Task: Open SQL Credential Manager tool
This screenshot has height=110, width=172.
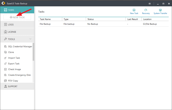Action: 20,47
